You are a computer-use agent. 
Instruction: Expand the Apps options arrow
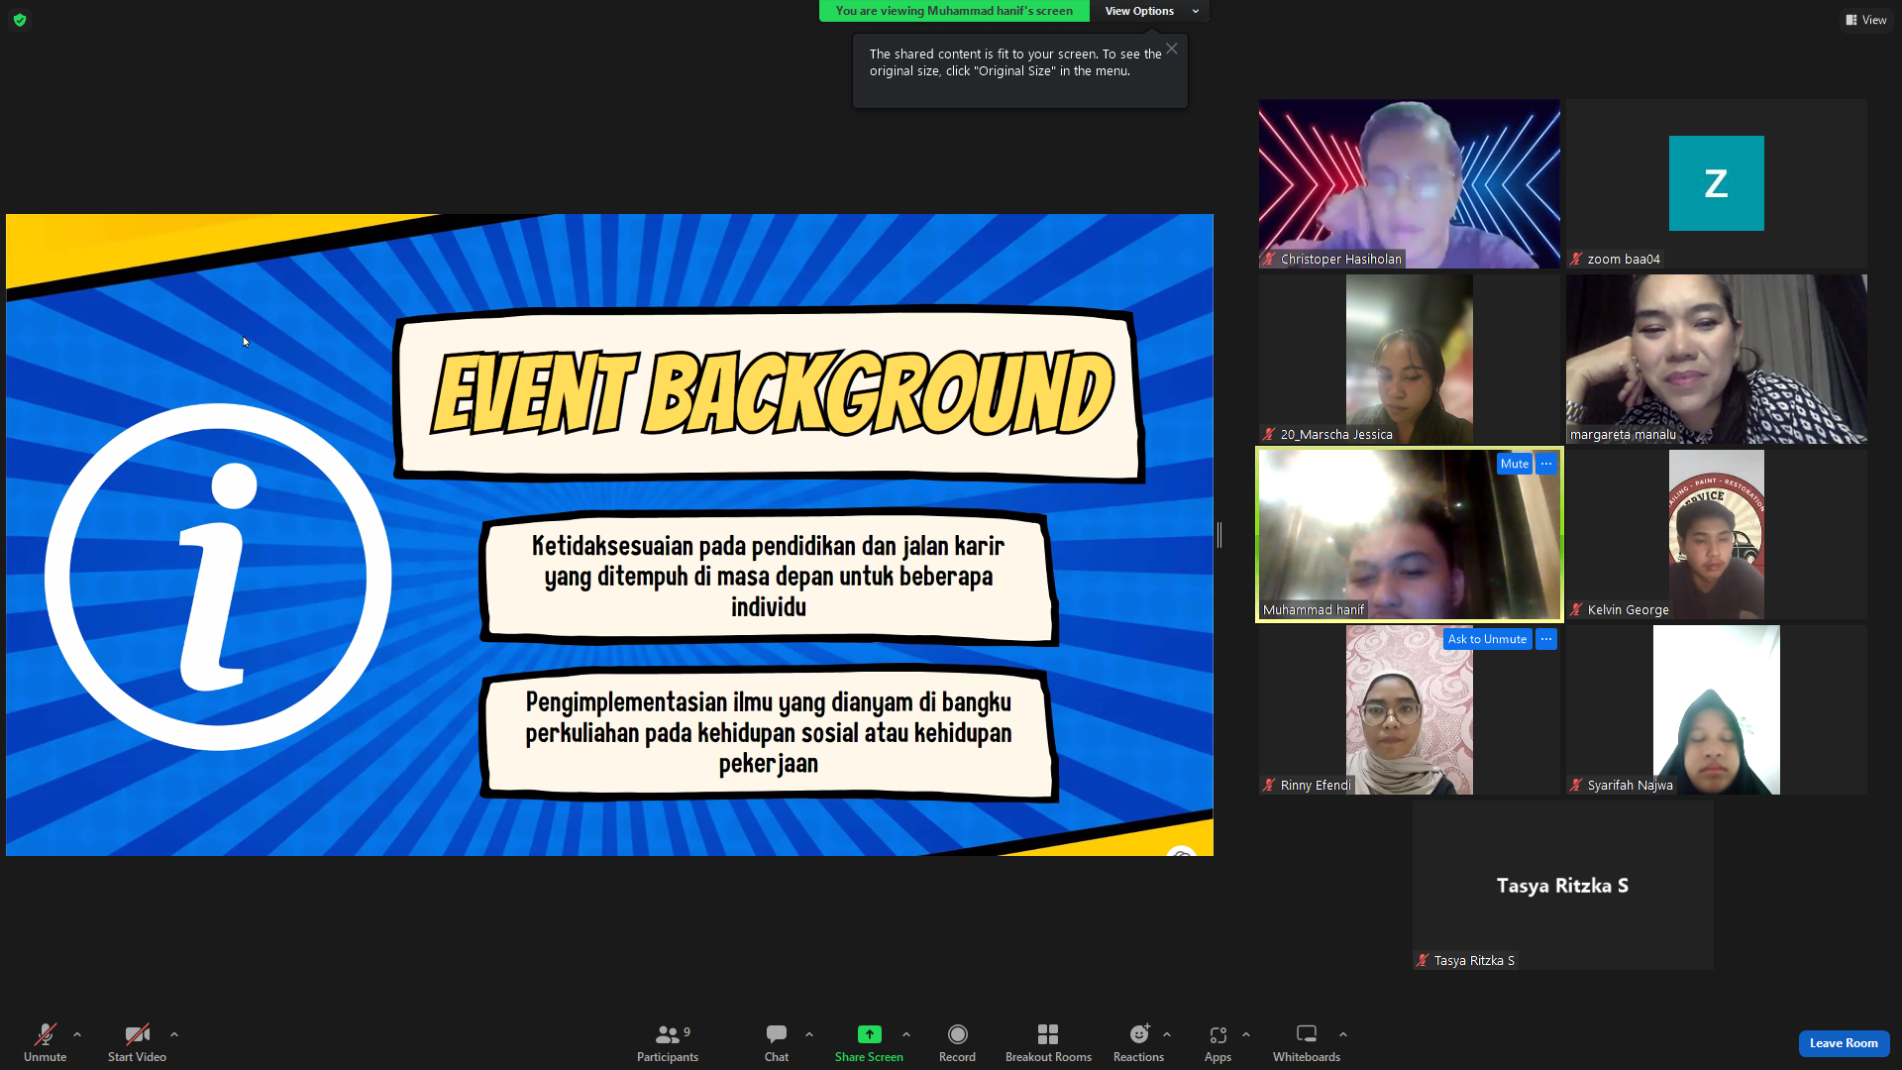click(x=1246, y=1034)
